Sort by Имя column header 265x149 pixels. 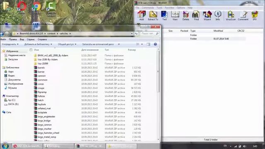click(x=36, y=50)
